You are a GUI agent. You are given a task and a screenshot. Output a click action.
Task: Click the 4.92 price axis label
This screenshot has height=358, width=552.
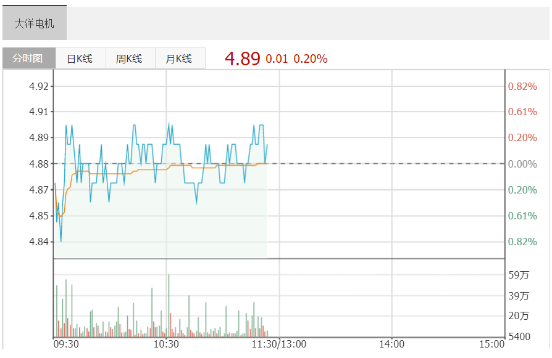[x=39, y=86]
